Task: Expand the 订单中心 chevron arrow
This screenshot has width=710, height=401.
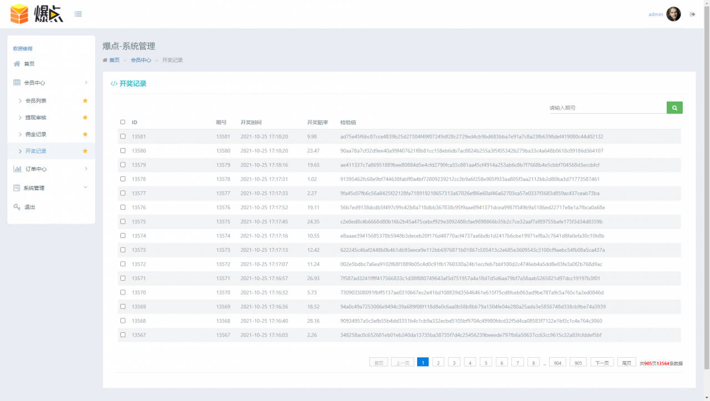Action: pyautogui.click(x=86, y=169)
